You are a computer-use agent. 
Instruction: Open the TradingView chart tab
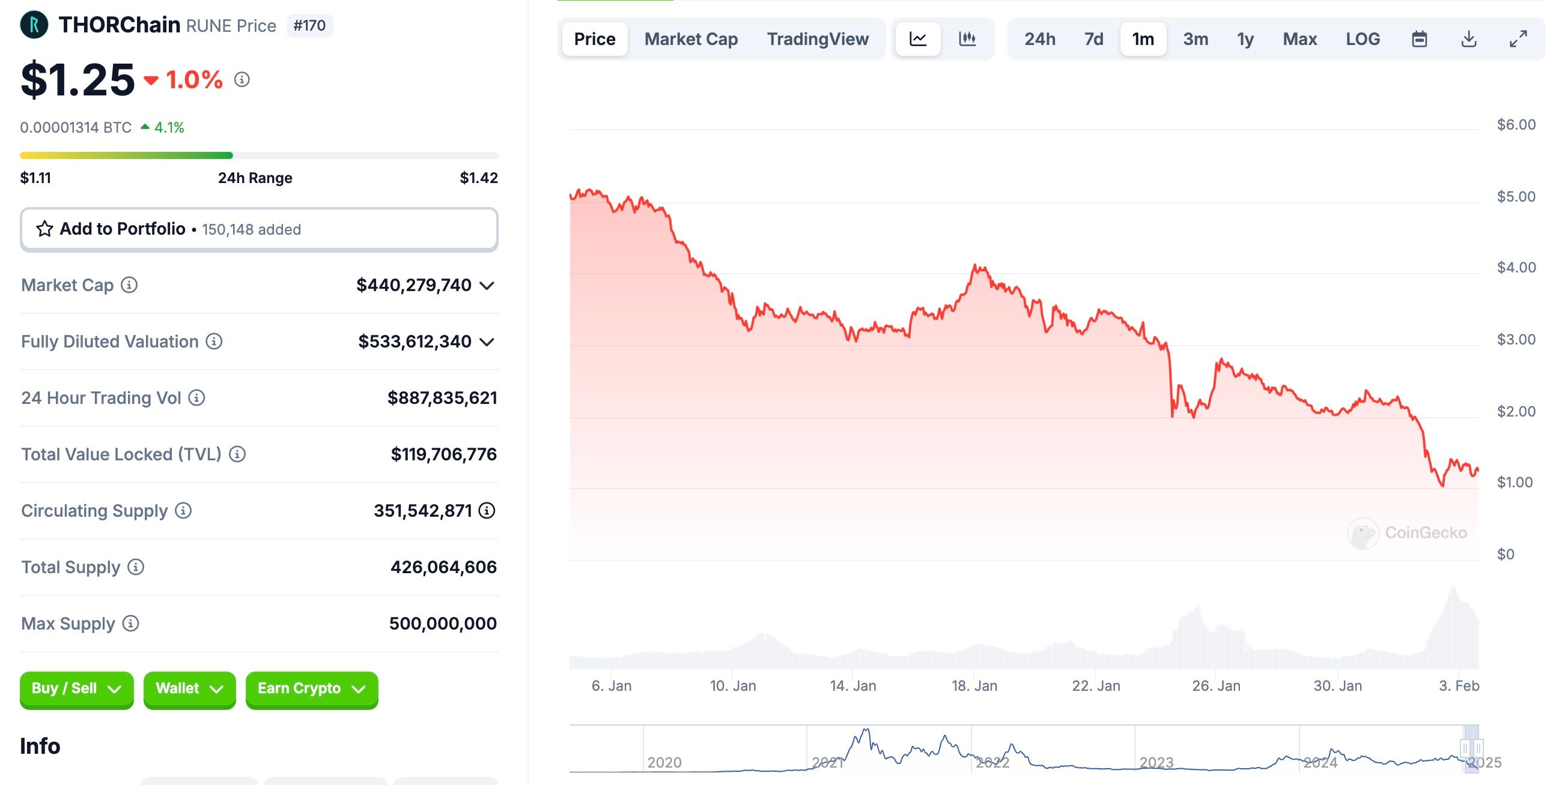[x=818, y=40]
